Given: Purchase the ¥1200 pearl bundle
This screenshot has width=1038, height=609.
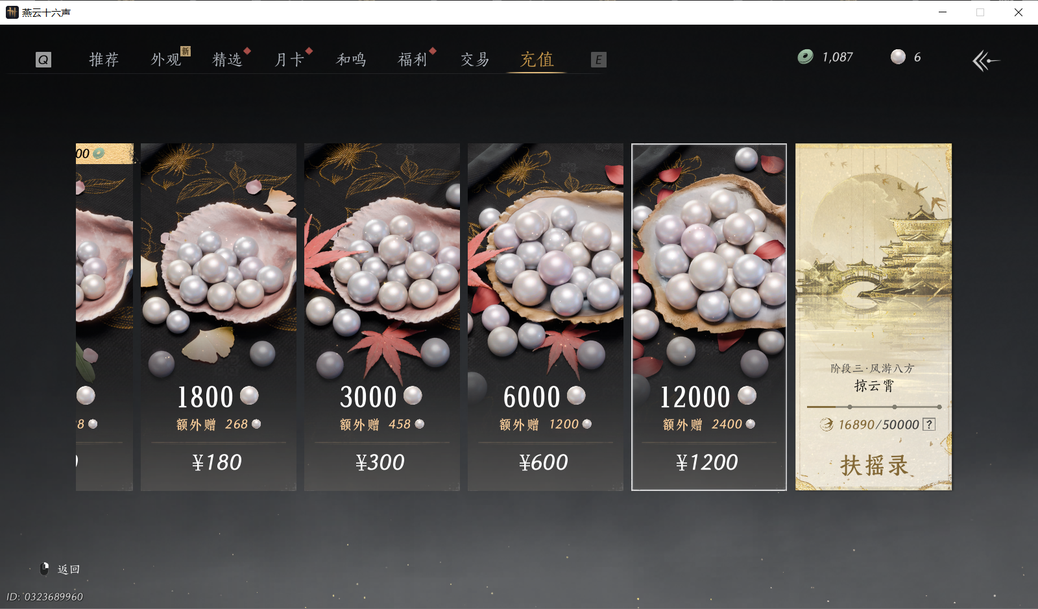Looking at the screenshot, I should tap(709, 317).
